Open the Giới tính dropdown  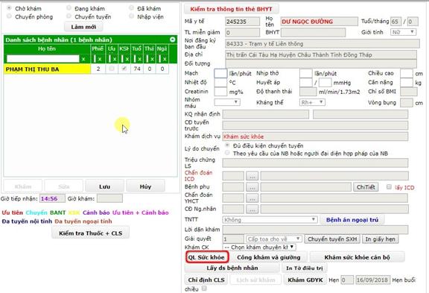(x=403, y=32)
